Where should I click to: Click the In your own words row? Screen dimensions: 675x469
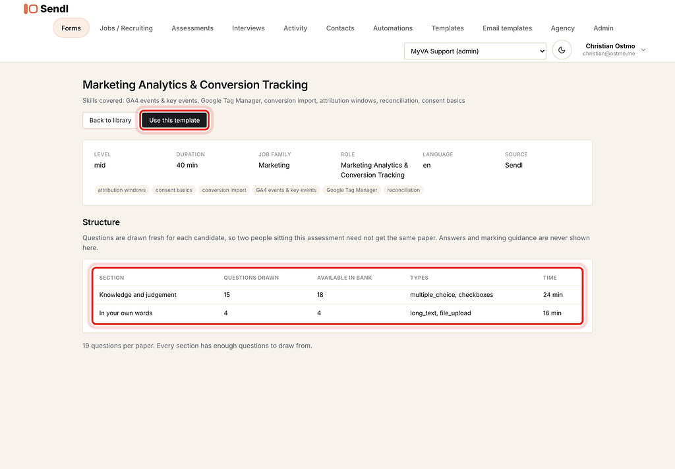(x=337, y=313)
